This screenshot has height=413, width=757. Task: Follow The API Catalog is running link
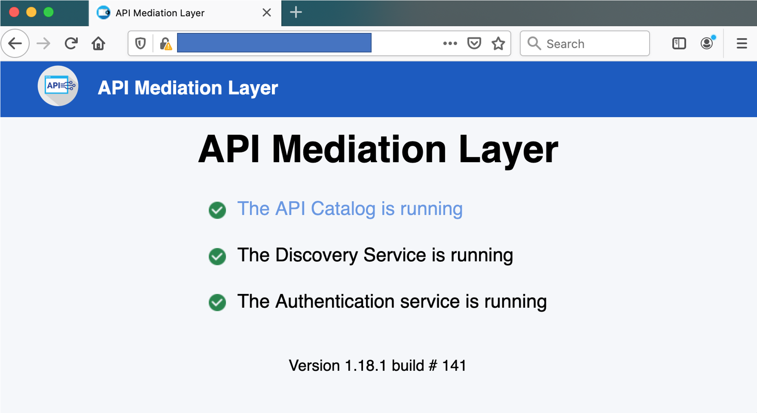(350, 209)
